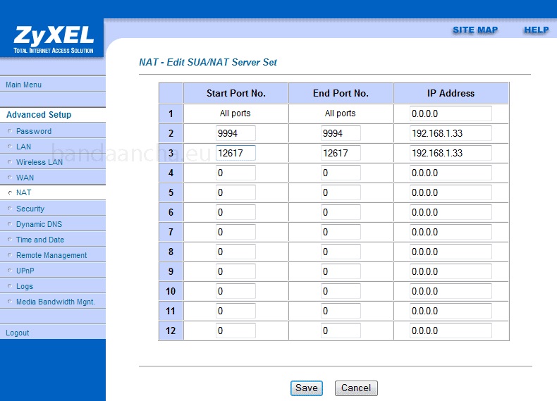Viewport: 557px width, 401px height.
Task: Click Start Port field in row 8
Action: (x=235, y=252)
